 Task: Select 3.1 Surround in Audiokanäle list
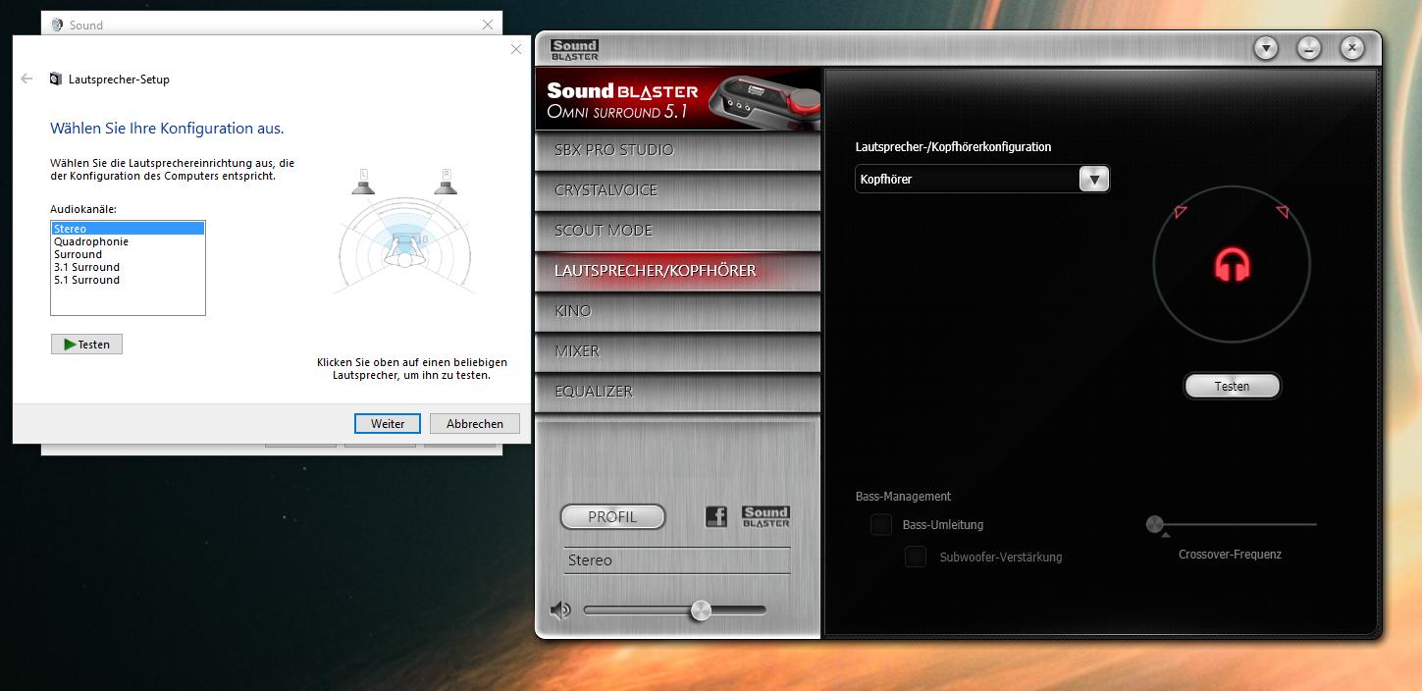click(x=128, y=267)
